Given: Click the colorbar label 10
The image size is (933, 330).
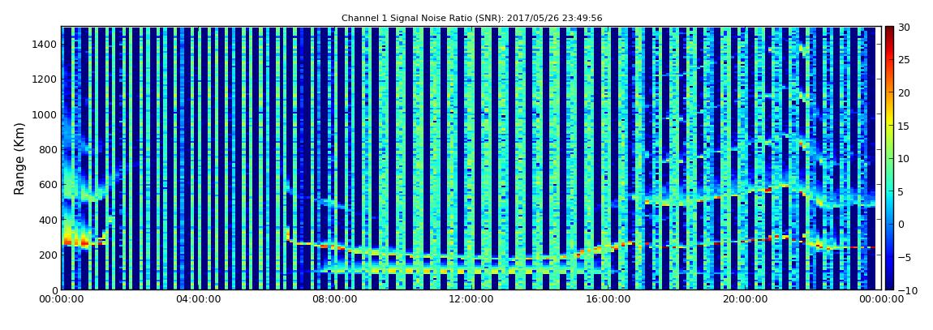Looking at the screenshot, I should (903, 159).
